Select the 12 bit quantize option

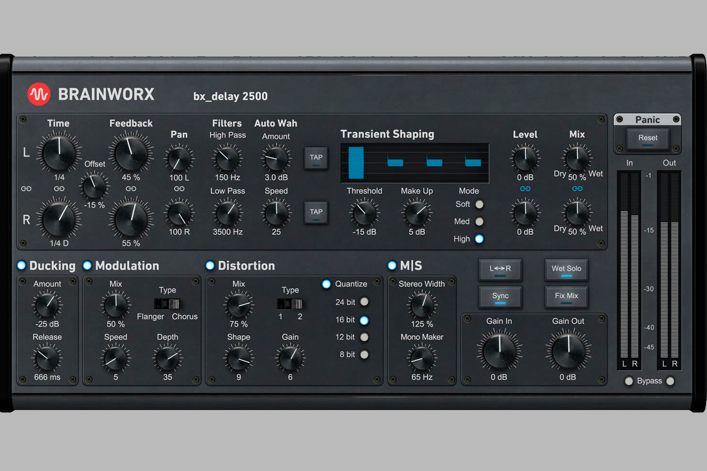tap(364, 337)
